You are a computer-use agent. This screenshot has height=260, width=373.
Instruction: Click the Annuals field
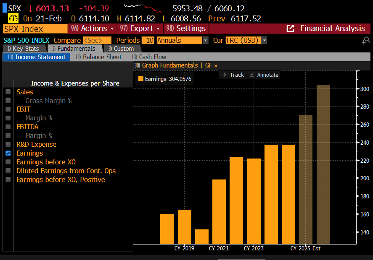coord(180,40)
